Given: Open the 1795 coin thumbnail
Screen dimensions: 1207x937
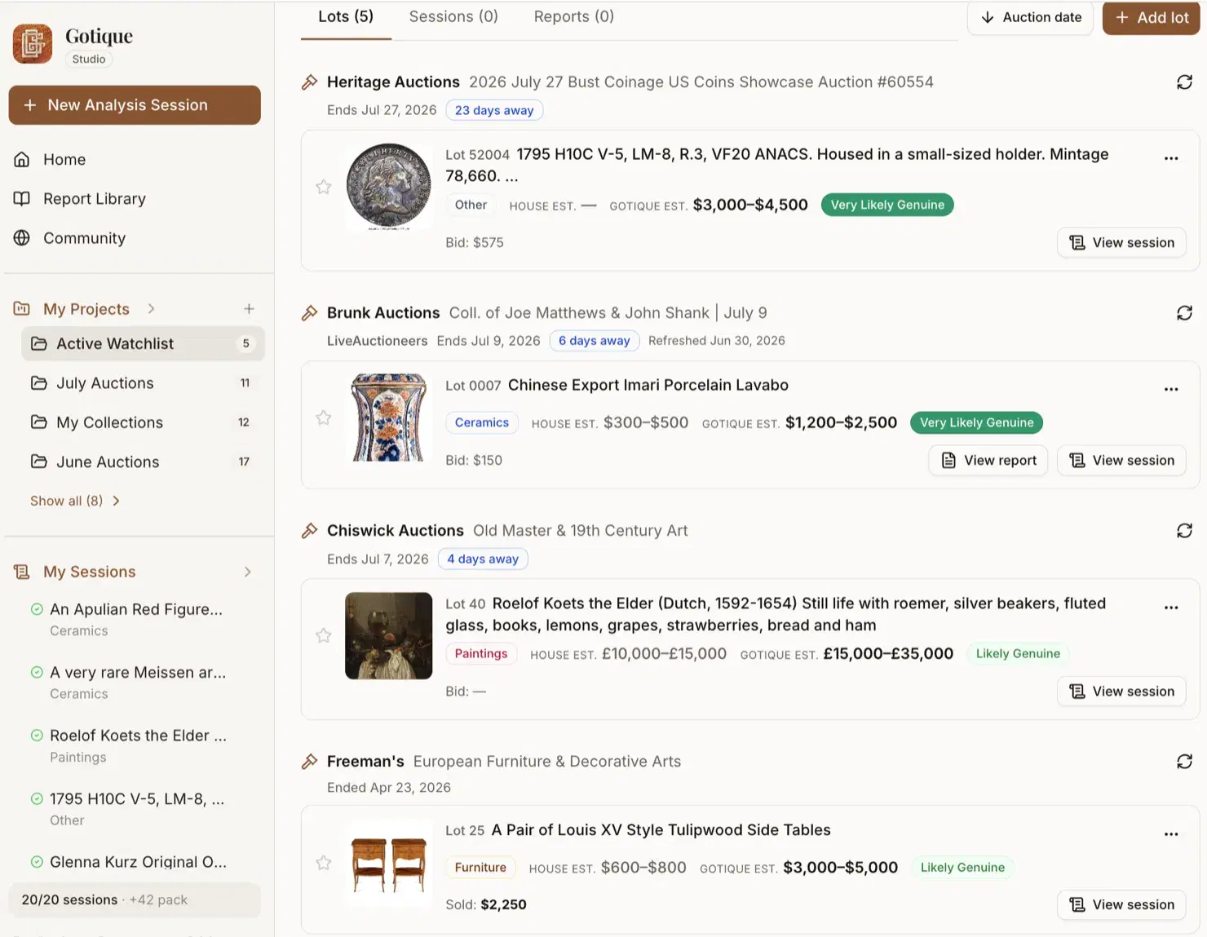Looking at the screenshot, I should click(x=389, y=187).
